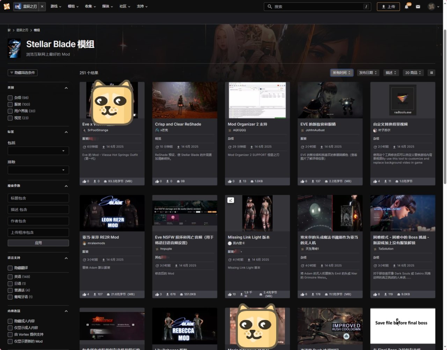The width and height of the screenshot is (447, 350).
Task: Click author avatar next to AQEQQQ
Action: tap(230, 130)
